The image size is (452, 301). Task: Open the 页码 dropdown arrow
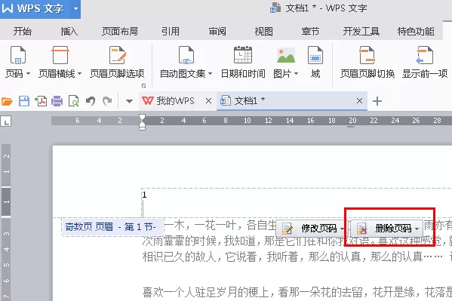[28, 73]
